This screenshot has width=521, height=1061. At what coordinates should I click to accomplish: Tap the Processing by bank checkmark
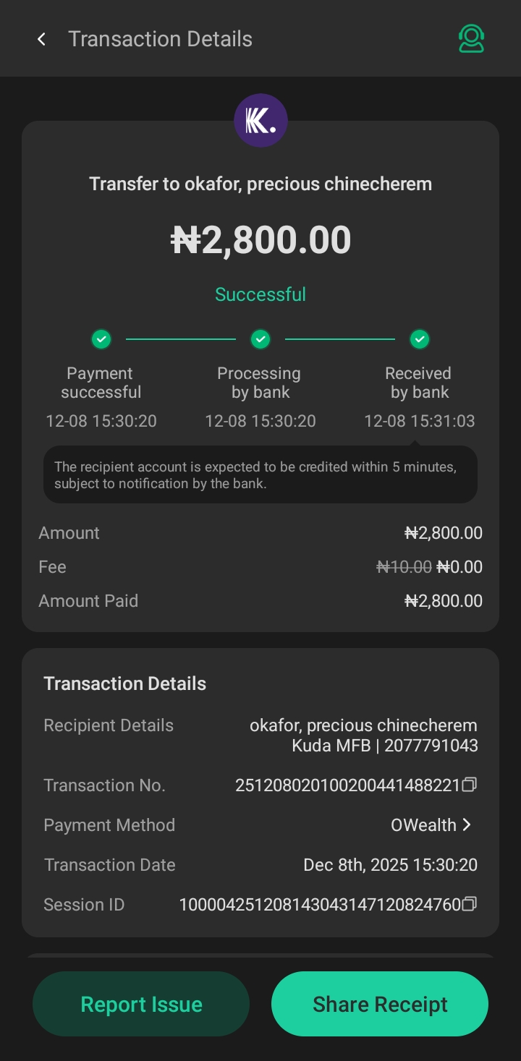pos(260,338)
